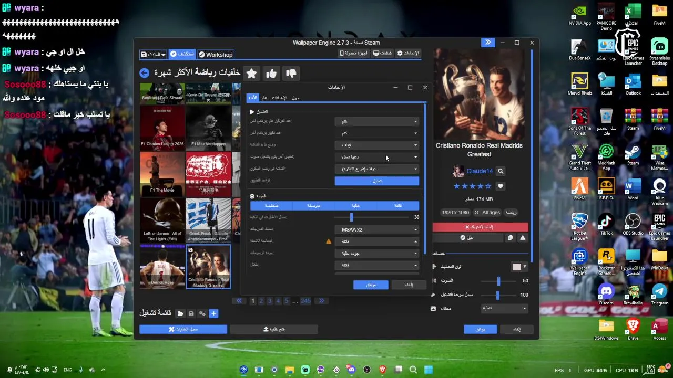Click blue remove wallpaper button bottom-left
Viewport: 673px width, 378px height.
183,329
